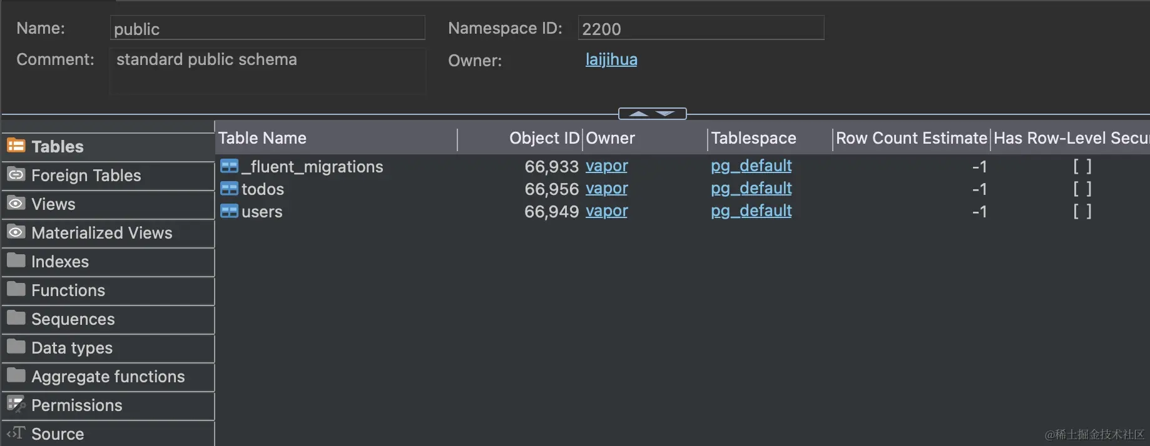The height and width of the screenshot is (446, 1150).
Task: Click the Materialized Views eye icon
Action: pyautogui.click(x=16, y=232)
